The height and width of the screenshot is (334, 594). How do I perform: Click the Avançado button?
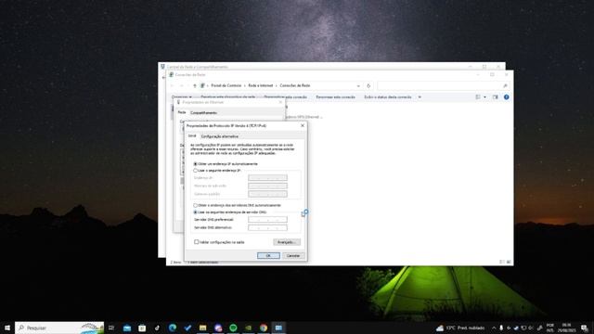coord(287,242)
